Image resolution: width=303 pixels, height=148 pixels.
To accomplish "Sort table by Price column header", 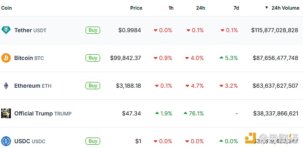I will point(136,8).
